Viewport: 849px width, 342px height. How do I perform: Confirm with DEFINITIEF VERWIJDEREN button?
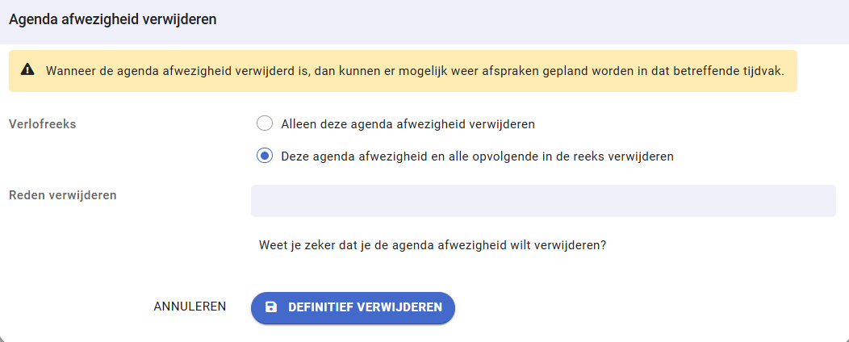coord(353,307)
